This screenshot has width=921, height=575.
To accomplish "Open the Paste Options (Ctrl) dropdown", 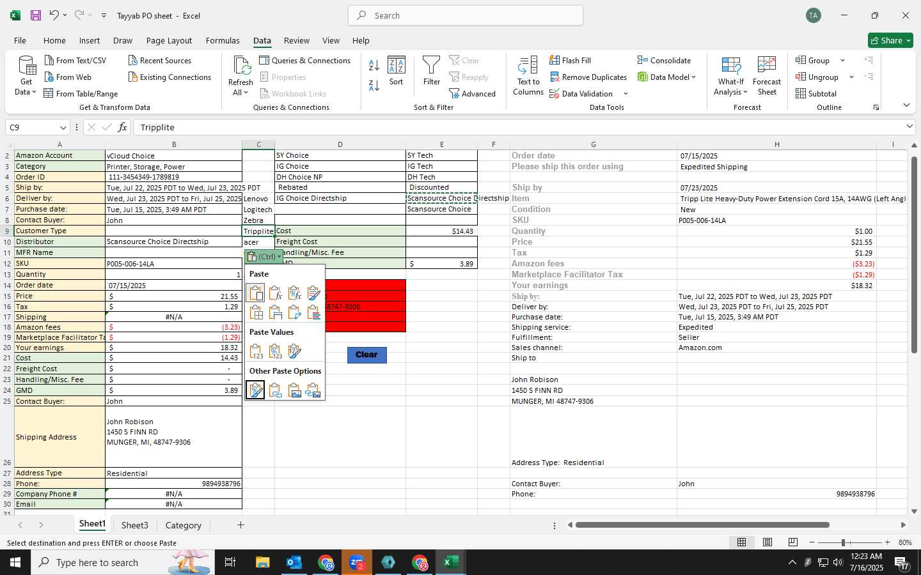I will (264, 256).
